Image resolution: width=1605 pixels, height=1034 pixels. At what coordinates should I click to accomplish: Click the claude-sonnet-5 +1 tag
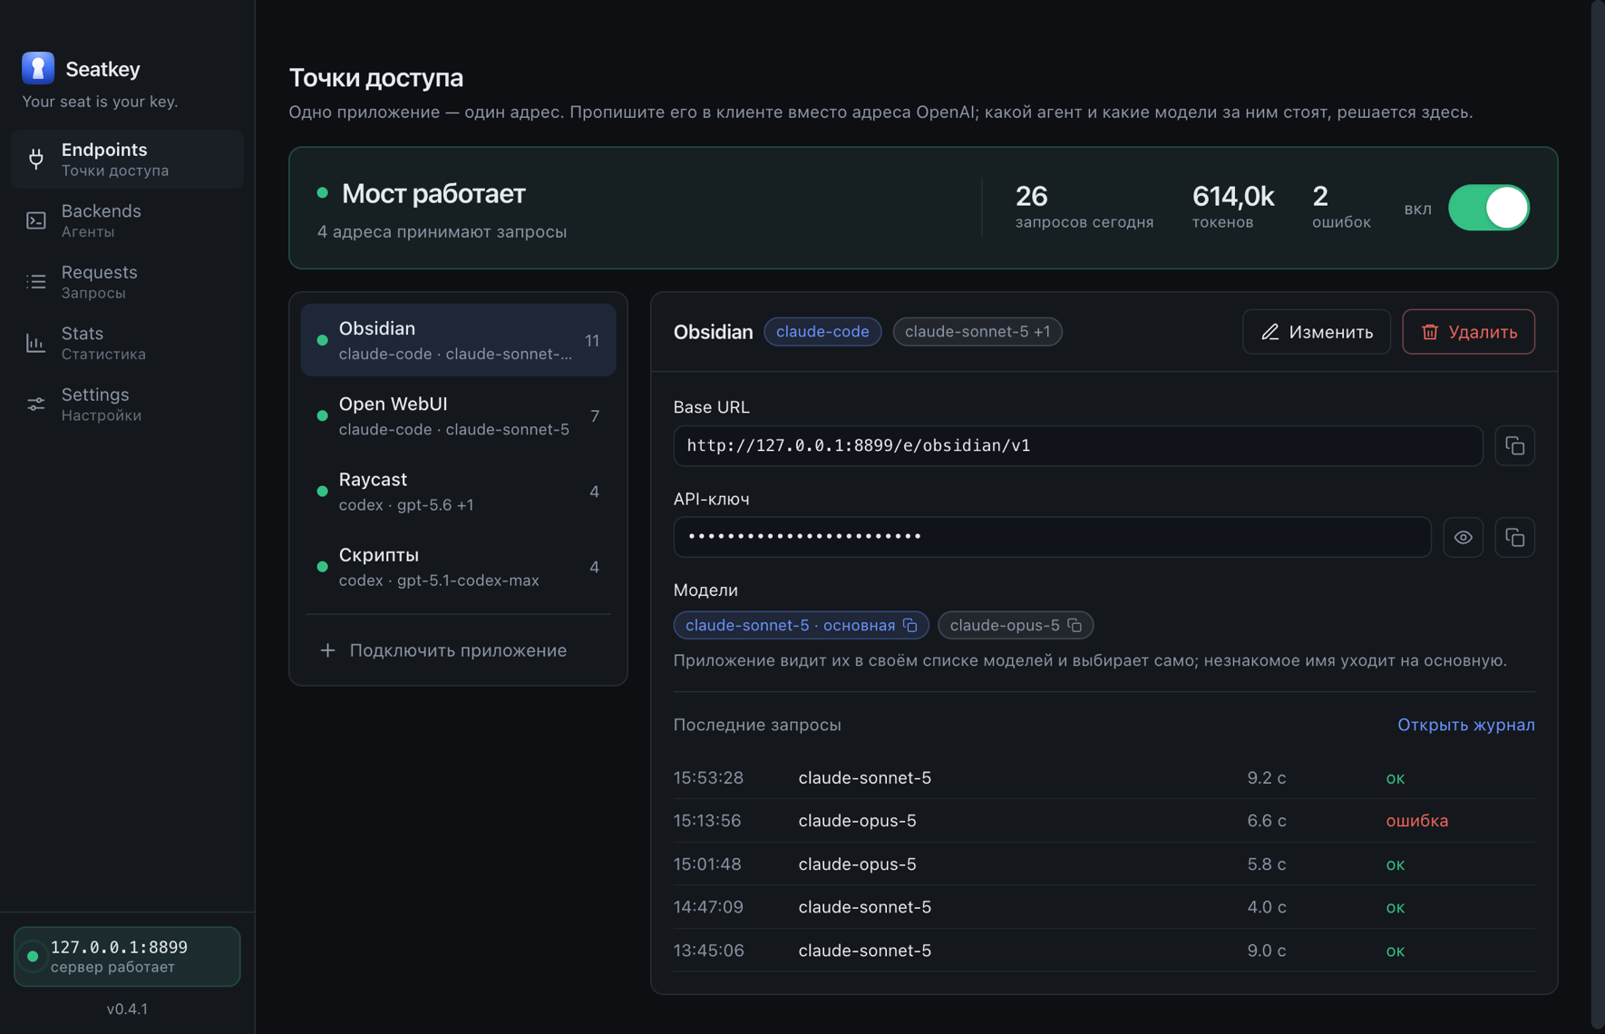978,332
